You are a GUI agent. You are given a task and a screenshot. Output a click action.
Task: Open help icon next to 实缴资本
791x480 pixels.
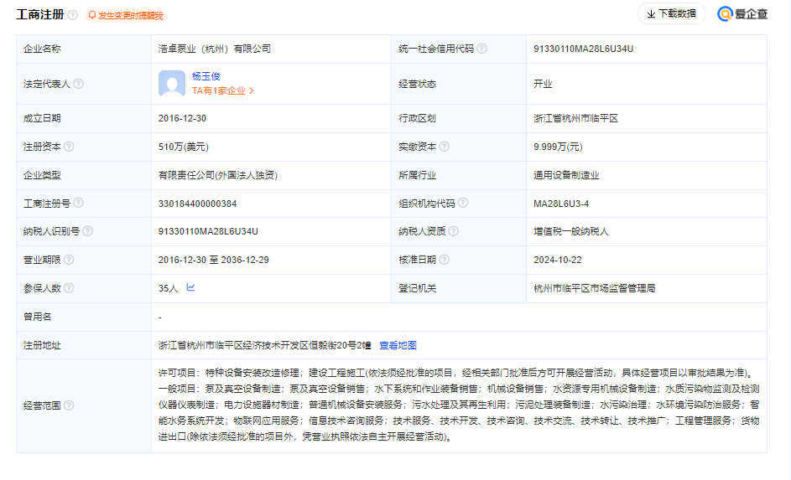tap(444, 147)
